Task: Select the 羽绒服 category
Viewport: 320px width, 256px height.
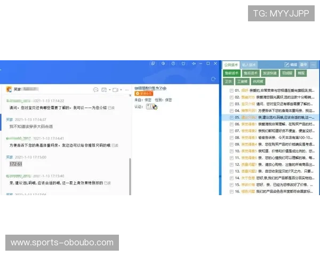Action: pyautogui.click(x=287, y=73)
